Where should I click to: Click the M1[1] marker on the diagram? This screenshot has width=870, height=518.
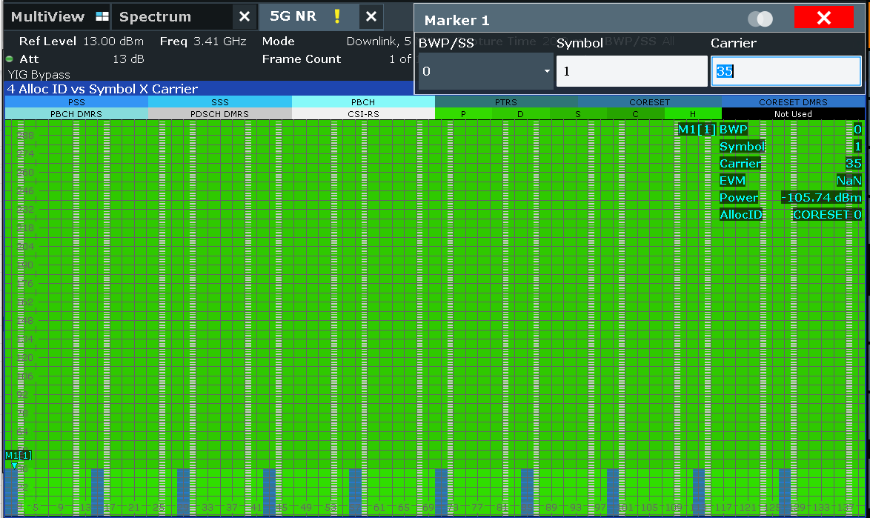[19, 455]
